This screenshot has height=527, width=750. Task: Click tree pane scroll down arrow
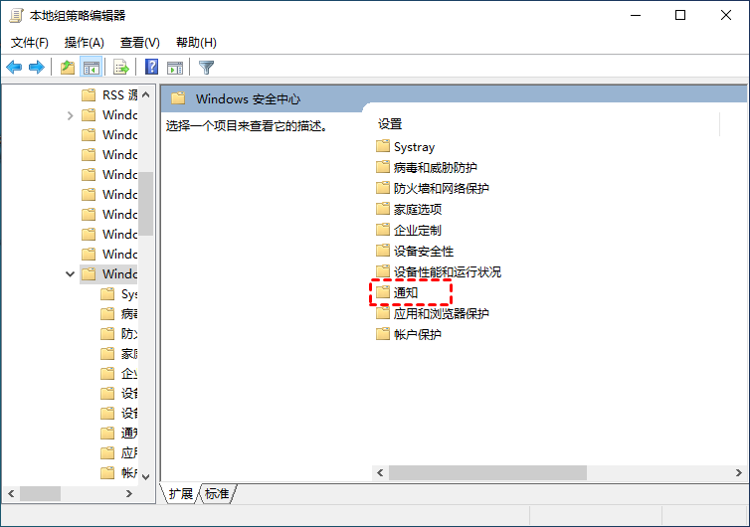coord(146,477)
